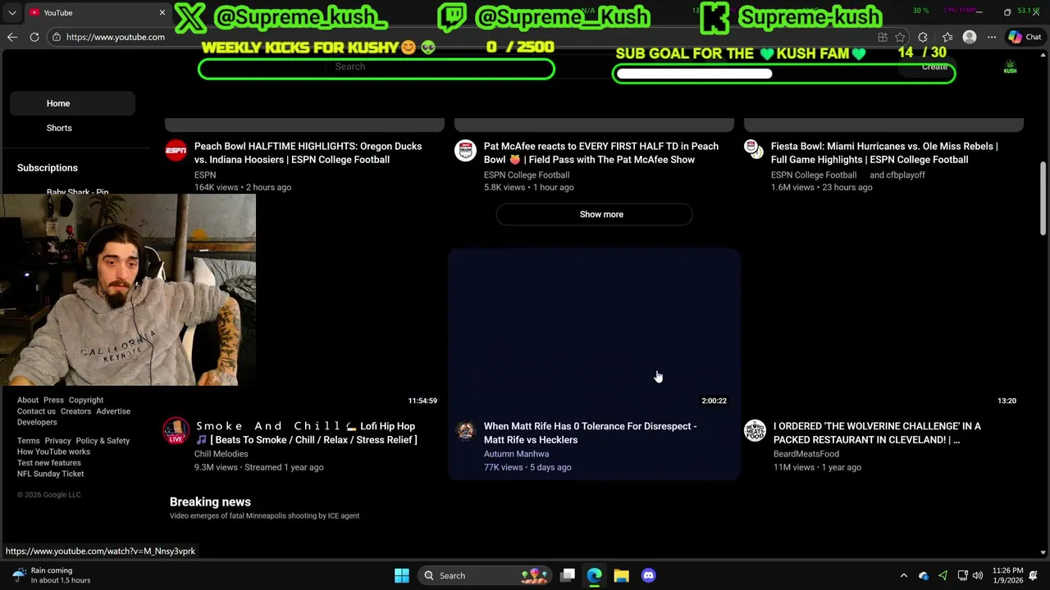Screen dimensions: 1050x590
Task: Show hidden system tray icons chevron
Action: tap(904, 575)
